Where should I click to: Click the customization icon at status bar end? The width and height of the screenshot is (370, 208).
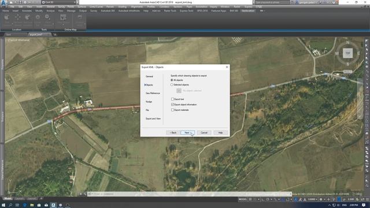[368, 199]
